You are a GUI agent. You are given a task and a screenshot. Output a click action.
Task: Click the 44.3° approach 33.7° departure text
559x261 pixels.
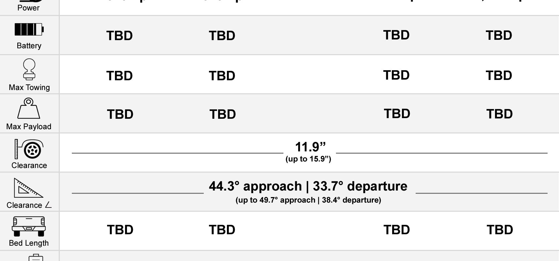[308, 186]
